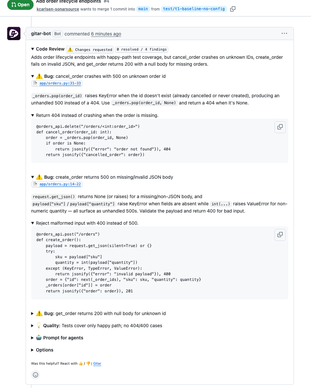311x388 pixels.
Task: Open the Gitar link
Action: coord(97,363)
